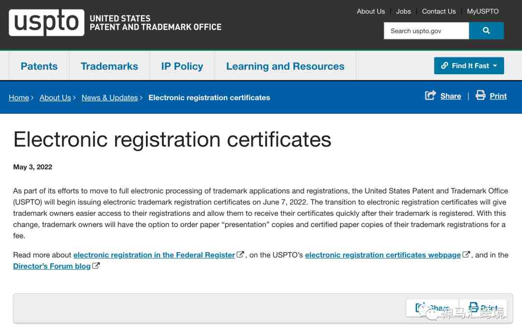
Task: Open the Trademarks menu
Action: [x=109, y=66]
